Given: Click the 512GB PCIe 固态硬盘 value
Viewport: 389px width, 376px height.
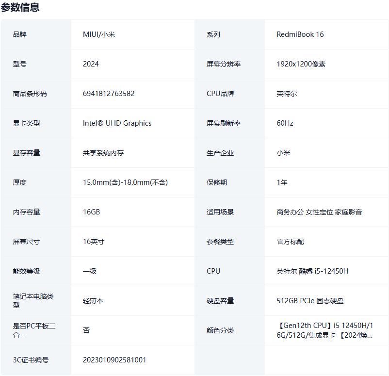Looking at the screenshot, I should (310, 301).
